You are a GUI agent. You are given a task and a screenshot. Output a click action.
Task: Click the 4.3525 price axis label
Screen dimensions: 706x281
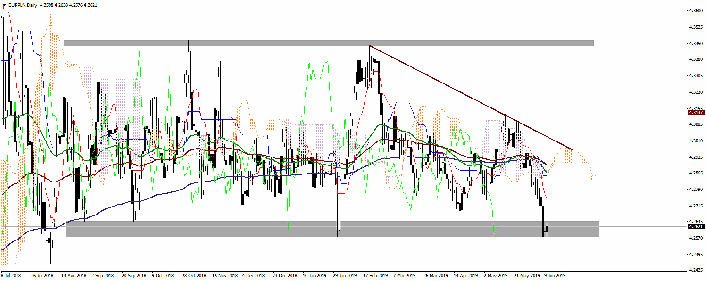tap(696, 27)
